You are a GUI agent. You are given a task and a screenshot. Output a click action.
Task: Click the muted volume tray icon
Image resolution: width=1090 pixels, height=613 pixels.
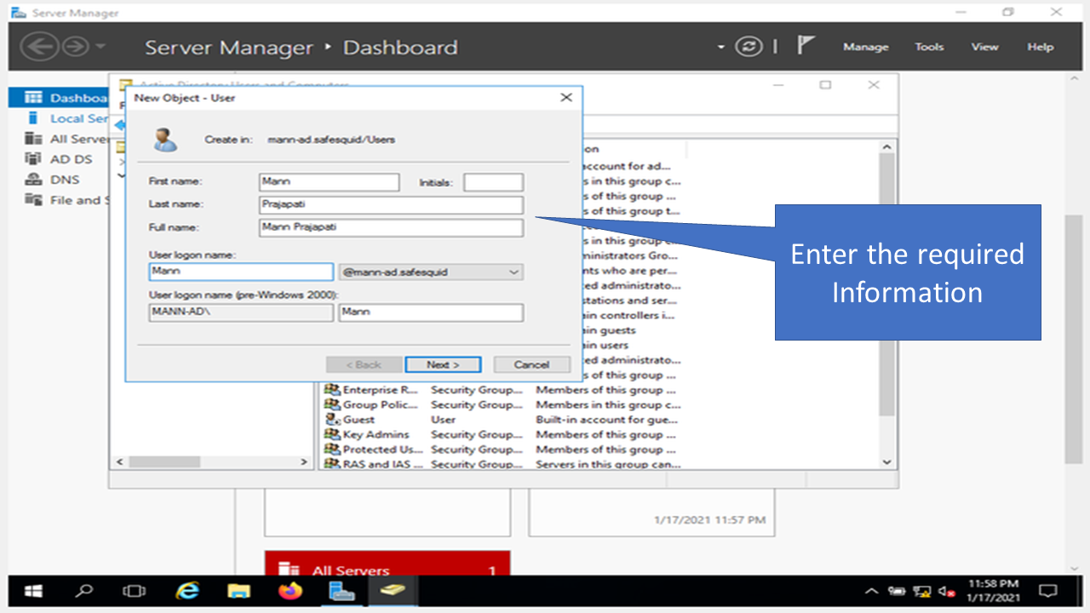point(946,591)
